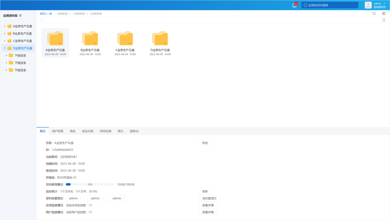This screenshot has width=390, height=220.
Task: Collapse the D业务生产云盘 sidebar node
Action: pyautogui.click(x=4, y=48)
